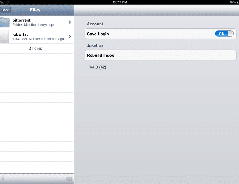Click '9.537 GB, Modified 9 minutes ago' text
This screenshot has width=239, height=184.
pos(38,39)
